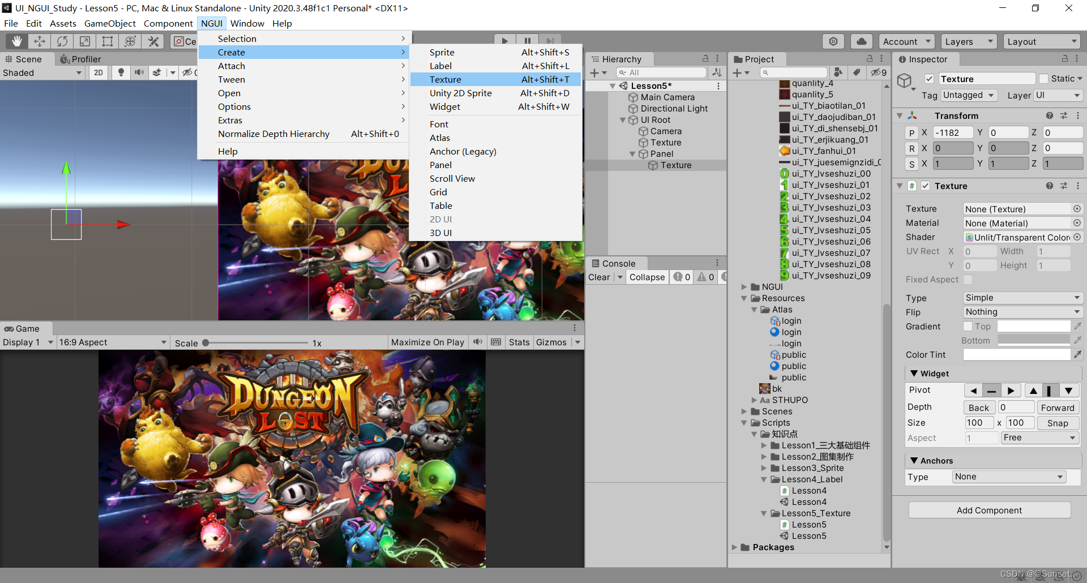The height and width of the screenshot is (583, 1087).
Task: Choose Scroll View in Create submenu
Action: [496, 178]
